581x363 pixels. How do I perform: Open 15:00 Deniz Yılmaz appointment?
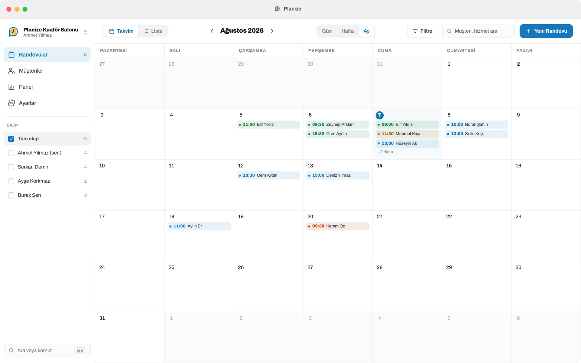(338, 175)
